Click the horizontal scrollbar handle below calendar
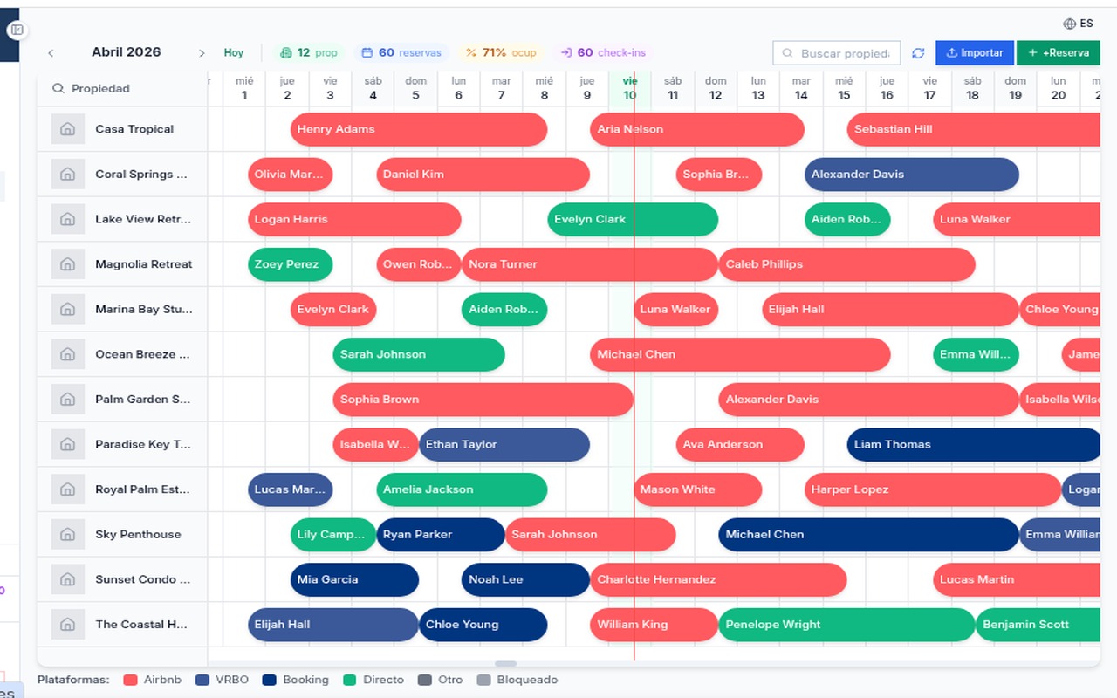 pyautogui.click(x=505, y=664)
